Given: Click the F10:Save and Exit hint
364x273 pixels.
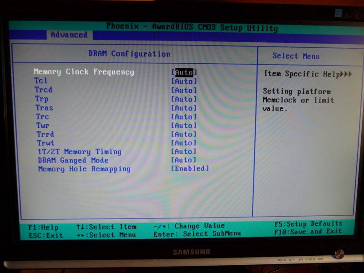Looking at the screenshot, I should click(308, 232).
